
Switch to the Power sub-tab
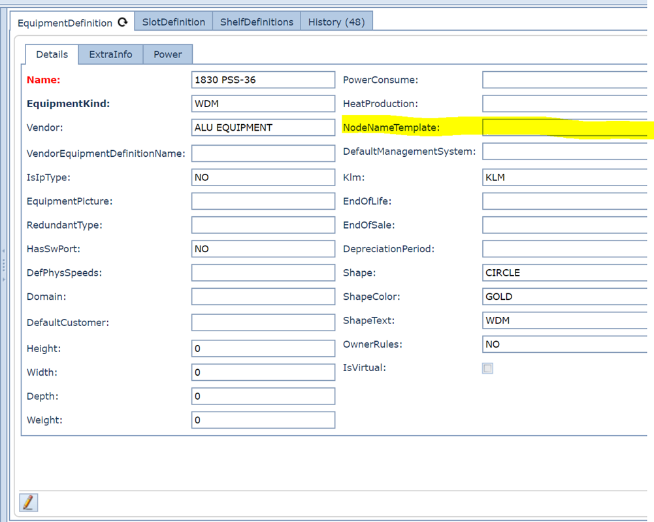coord(167,54)
